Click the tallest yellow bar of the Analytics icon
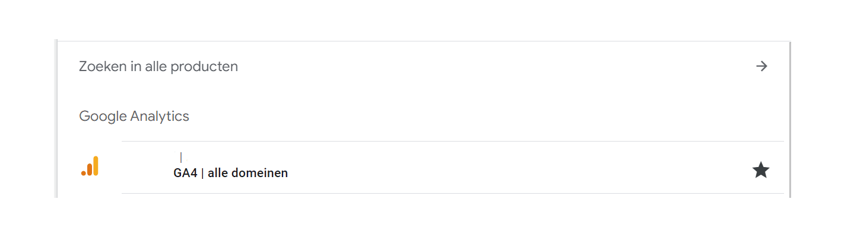The width and height of the screenshot is (844, 247). click(96, 166)
